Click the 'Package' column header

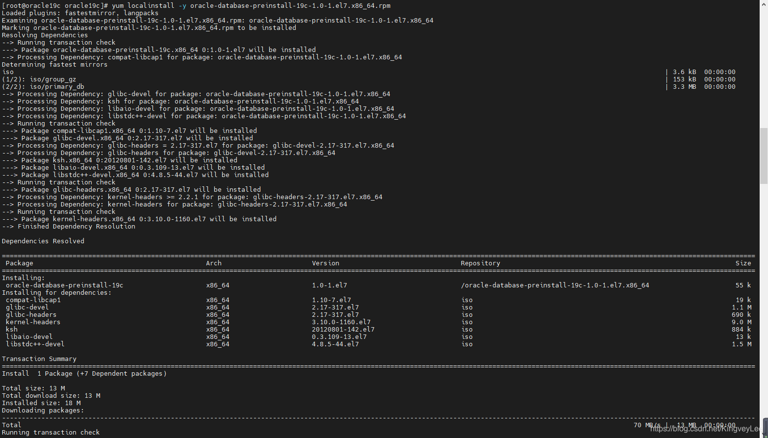pyautogui.click(x=19, y=263)
